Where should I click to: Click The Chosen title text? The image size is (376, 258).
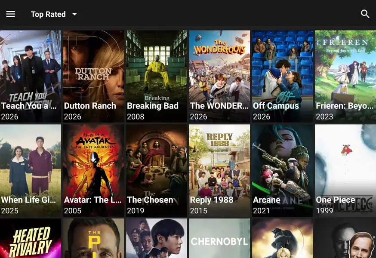[x=150, y=200]
